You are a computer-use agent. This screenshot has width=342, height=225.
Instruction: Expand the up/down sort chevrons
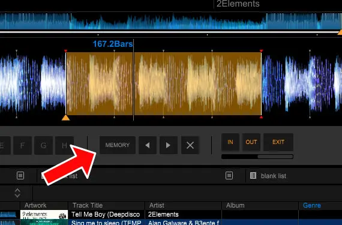(17, 193)
